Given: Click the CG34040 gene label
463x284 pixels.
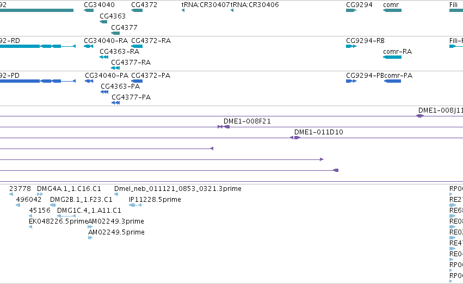Looking at the screenshot, I should pyautogui.click(x=99, y=5).
